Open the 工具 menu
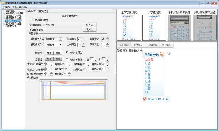This screenshot has height=131, width=219. click(x=15, y=7)
